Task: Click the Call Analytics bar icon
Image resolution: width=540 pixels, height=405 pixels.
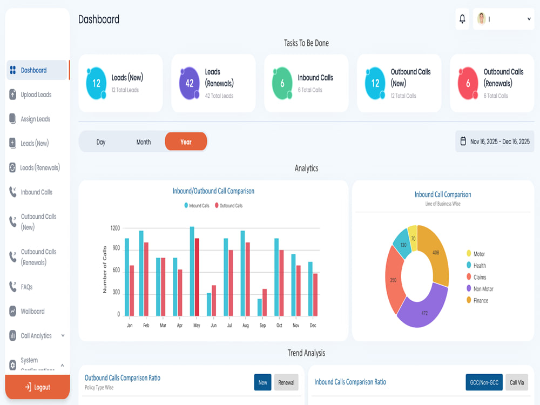Action: [x=12, y=335]
